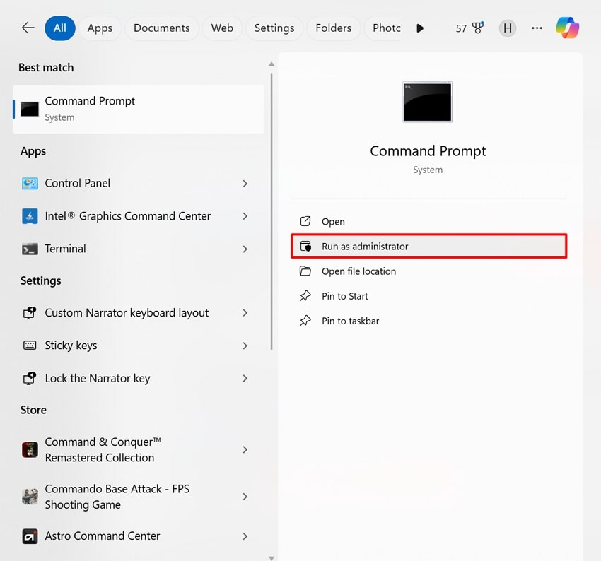The image size is (601, 561).
Task: Select the All filter tab
Action: [60, 28]
